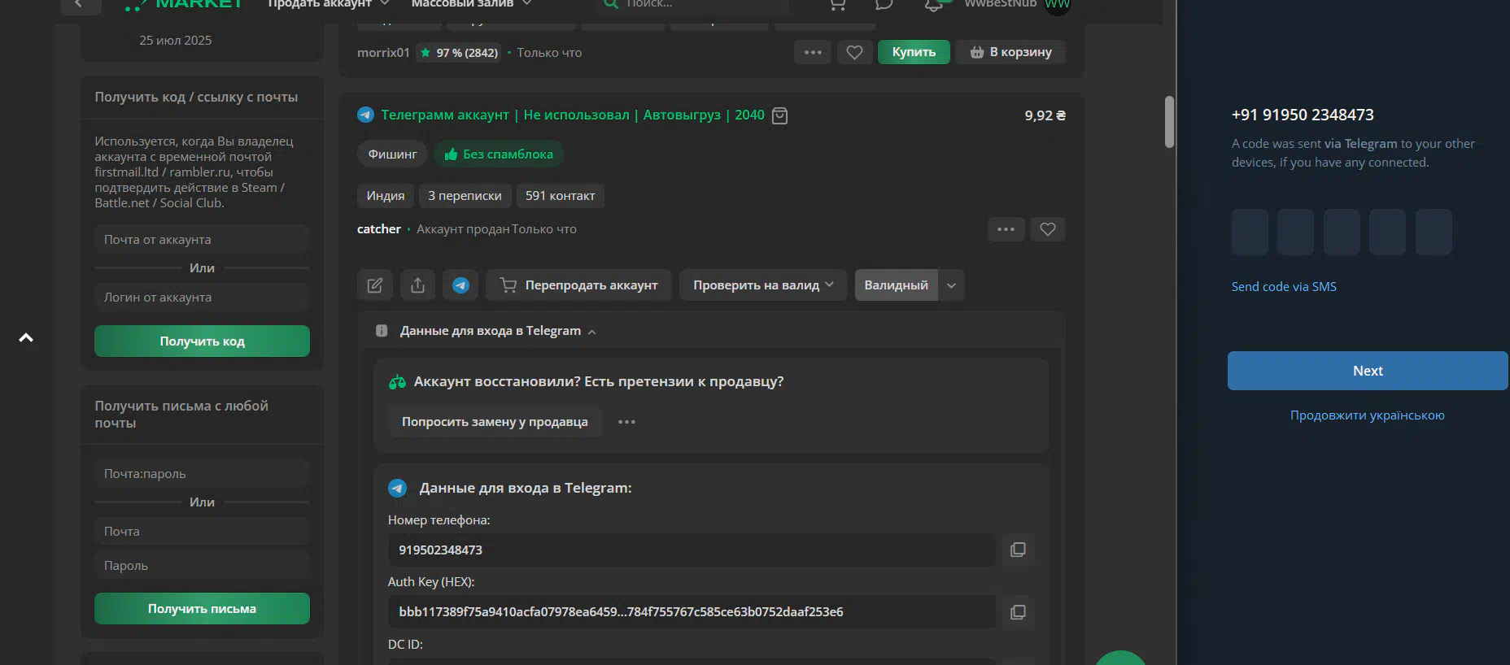The image size is (1510, 665).
Task: Open the Телеграмм аккаунт listing title
Action: click(x=573, y=115)
